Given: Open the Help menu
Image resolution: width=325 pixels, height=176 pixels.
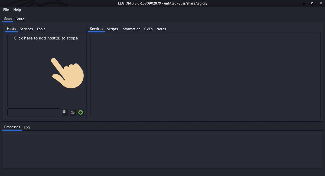Looking at the screenshot, I should point(17,10).
